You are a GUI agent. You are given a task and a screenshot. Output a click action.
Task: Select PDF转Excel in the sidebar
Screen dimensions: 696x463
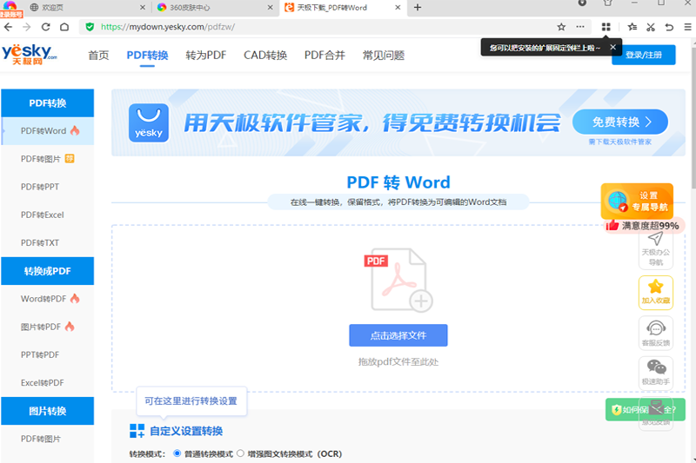point(48,215)
